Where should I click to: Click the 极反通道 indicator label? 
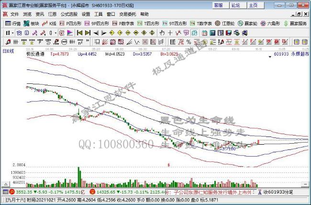coord(35,54)
